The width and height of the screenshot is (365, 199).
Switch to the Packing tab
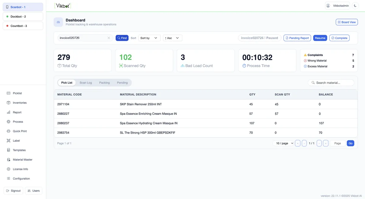104,83
